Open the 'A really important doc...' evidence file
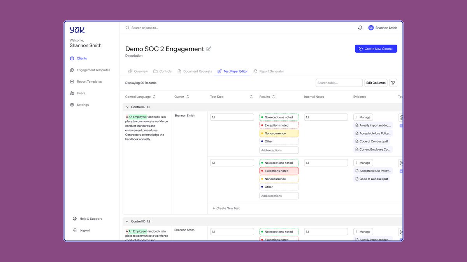467x262 pixels. [373, 125]
